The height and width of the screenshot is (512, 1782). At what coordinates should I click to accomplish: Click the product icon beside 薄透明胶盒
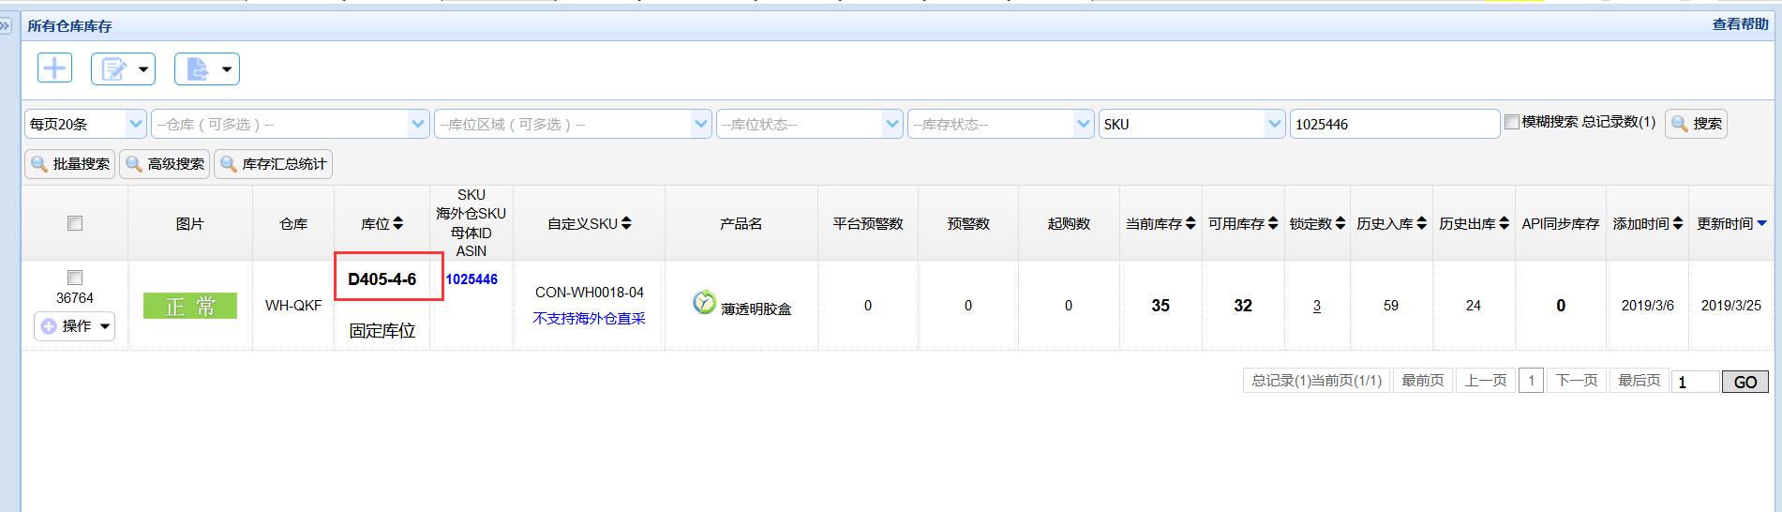[704, 302]
